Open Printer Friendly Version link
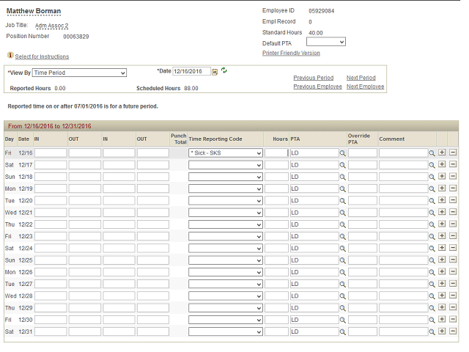This screenshot has height=352, width=469. [291, 53]
